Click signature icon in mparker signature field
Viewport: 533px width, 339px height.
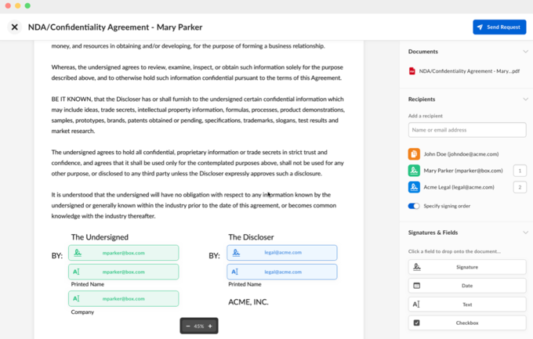[x=78, y=252]
